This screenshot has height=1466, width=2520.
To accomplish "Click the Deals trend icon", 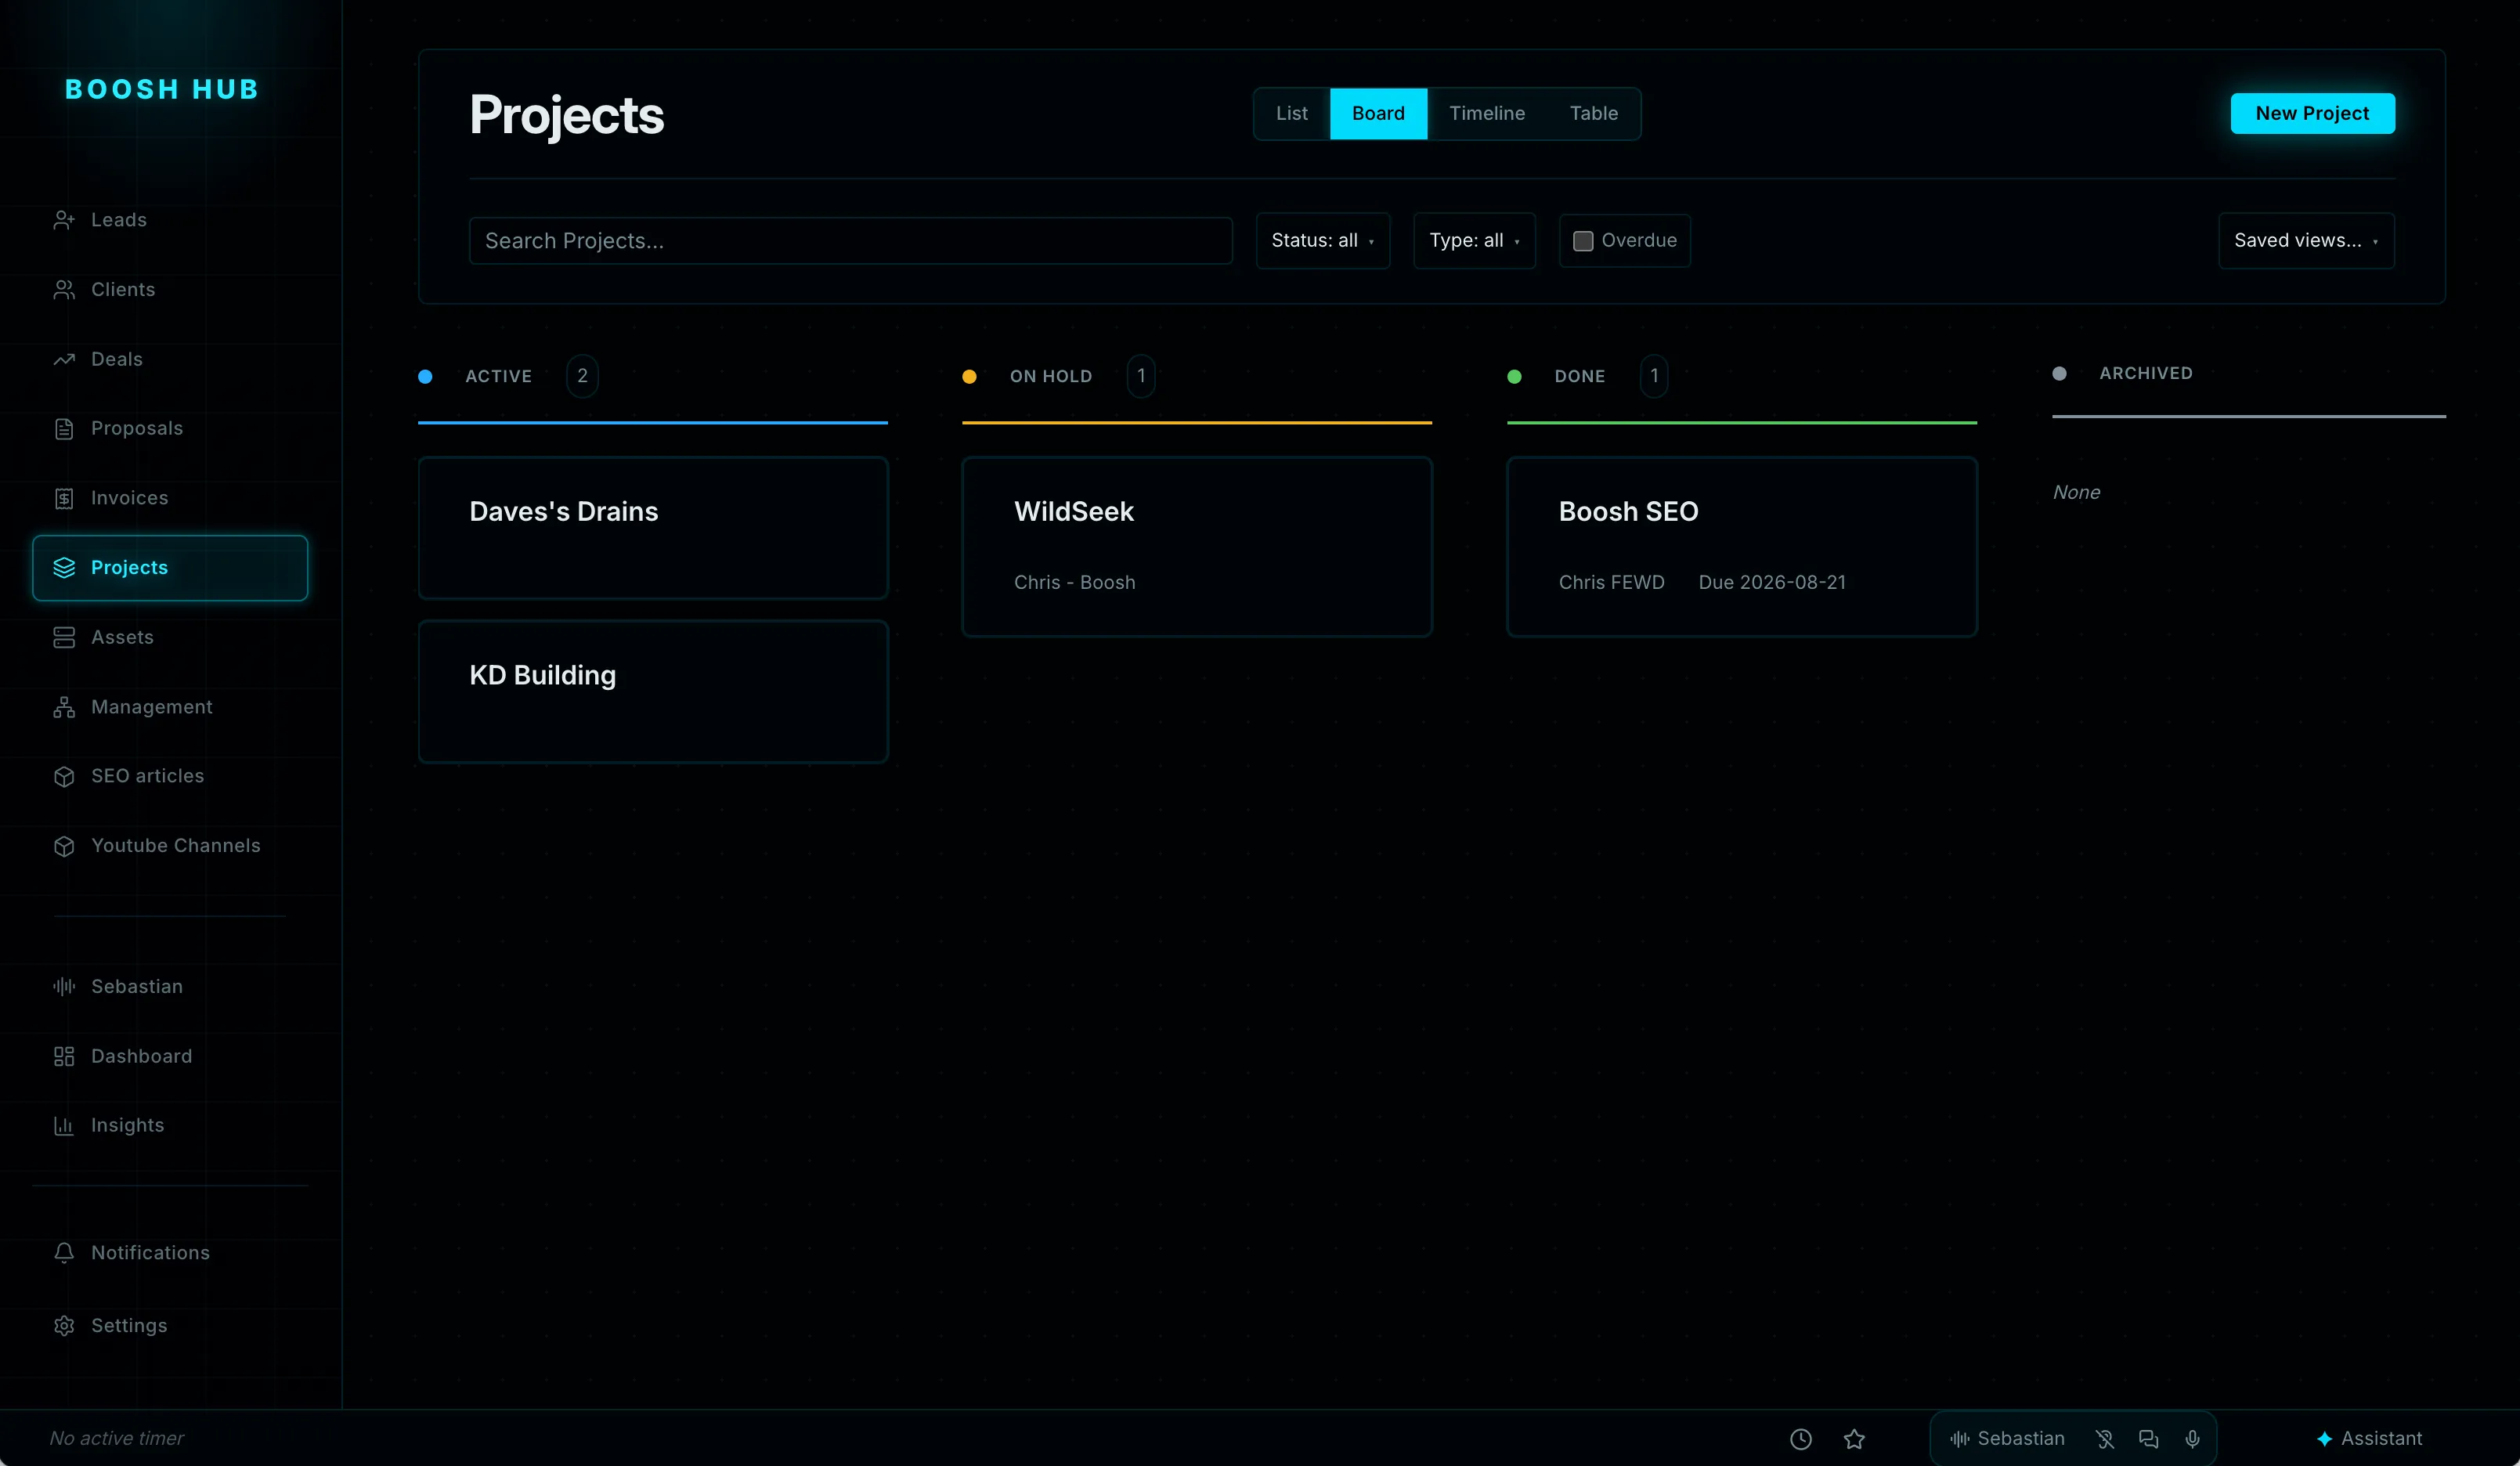I will click(x=64, y=359).
